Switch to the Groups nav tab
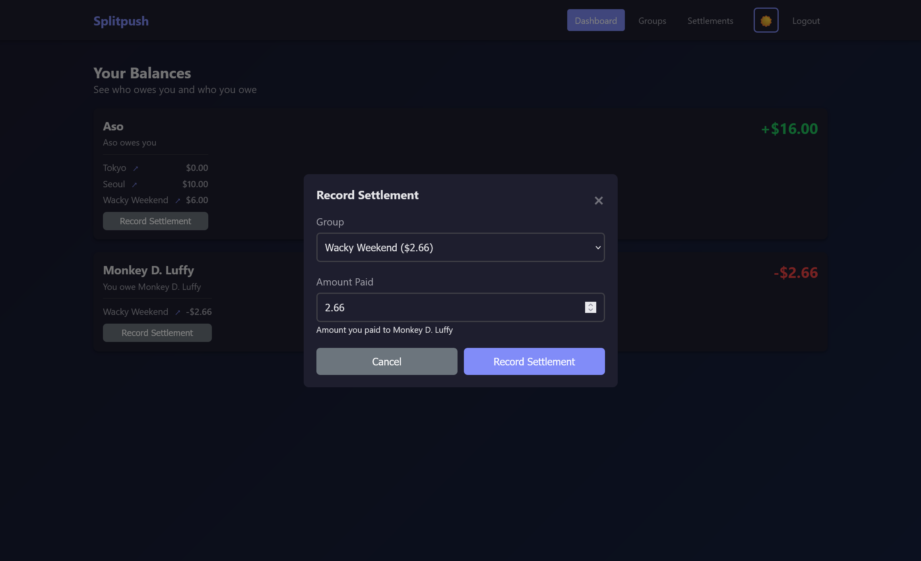Screen dimensions: 921x561 pos(652,21)
